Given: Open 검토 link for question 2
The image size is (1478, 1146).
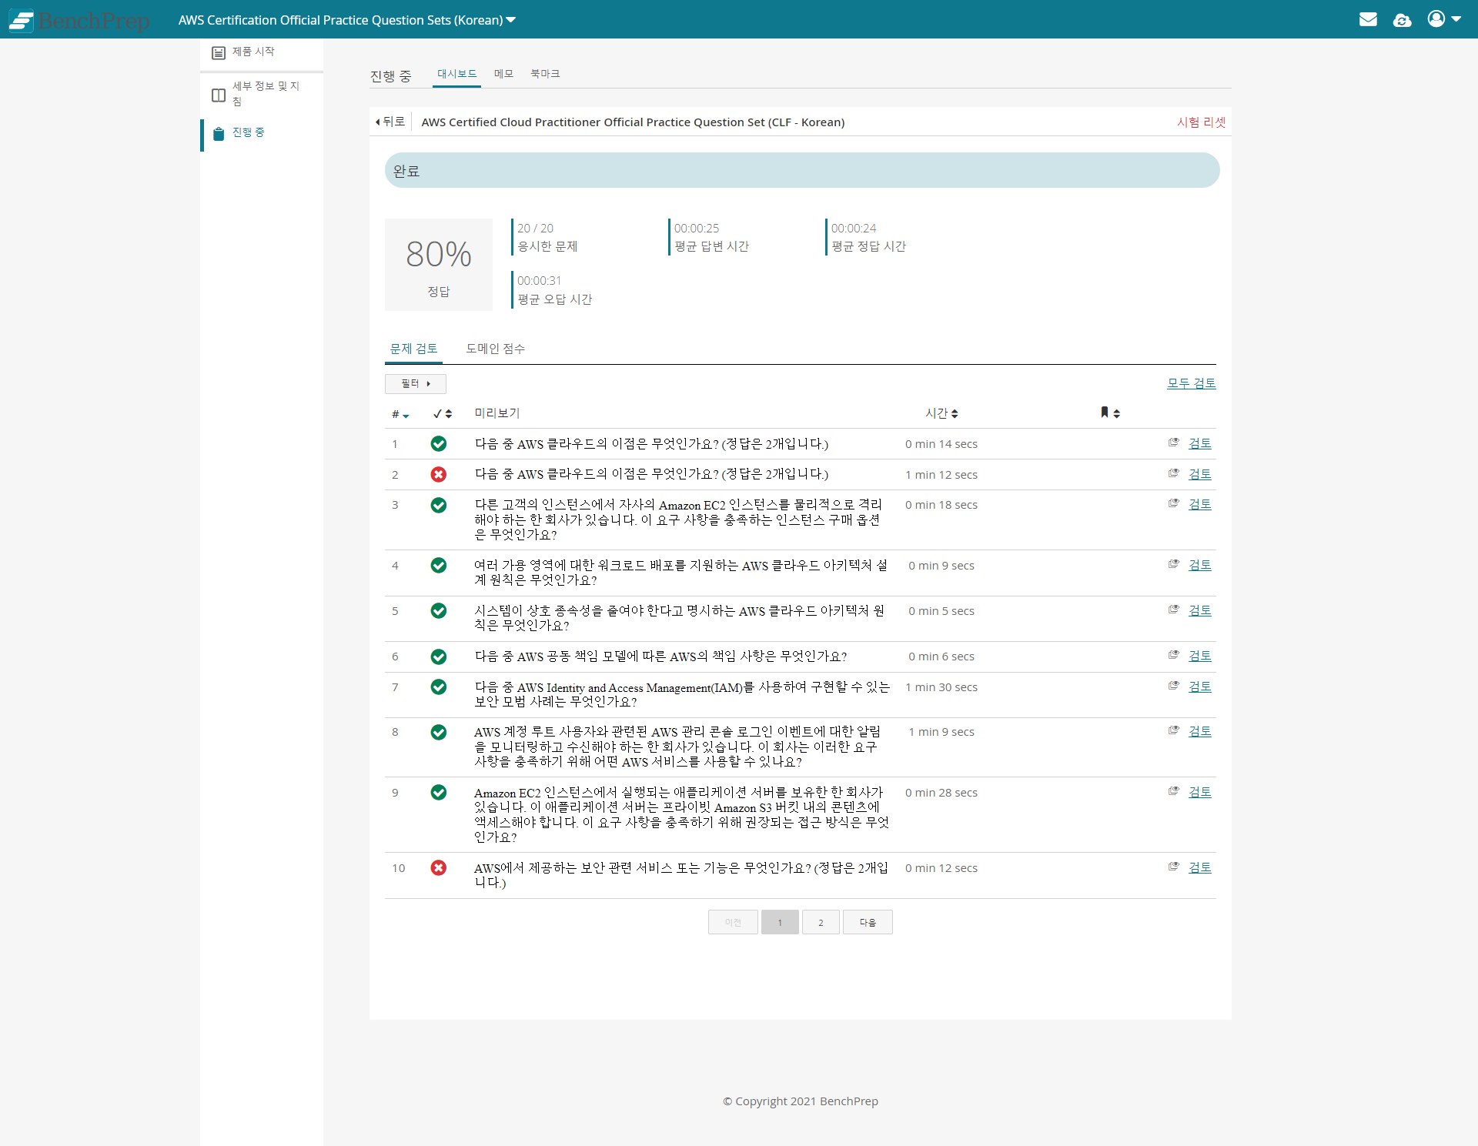Looking at the screenshot, I should [x=1199, y=474].
